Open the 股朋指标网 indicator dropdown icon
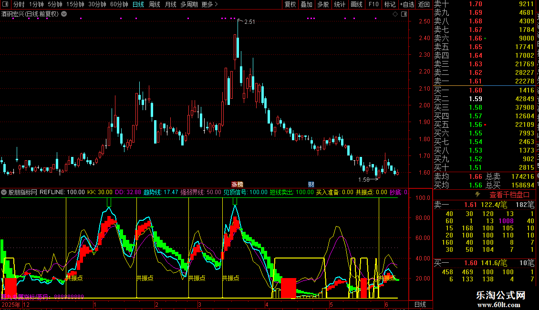The height and width of the screenshot is (310, 539). click(4, 193)
